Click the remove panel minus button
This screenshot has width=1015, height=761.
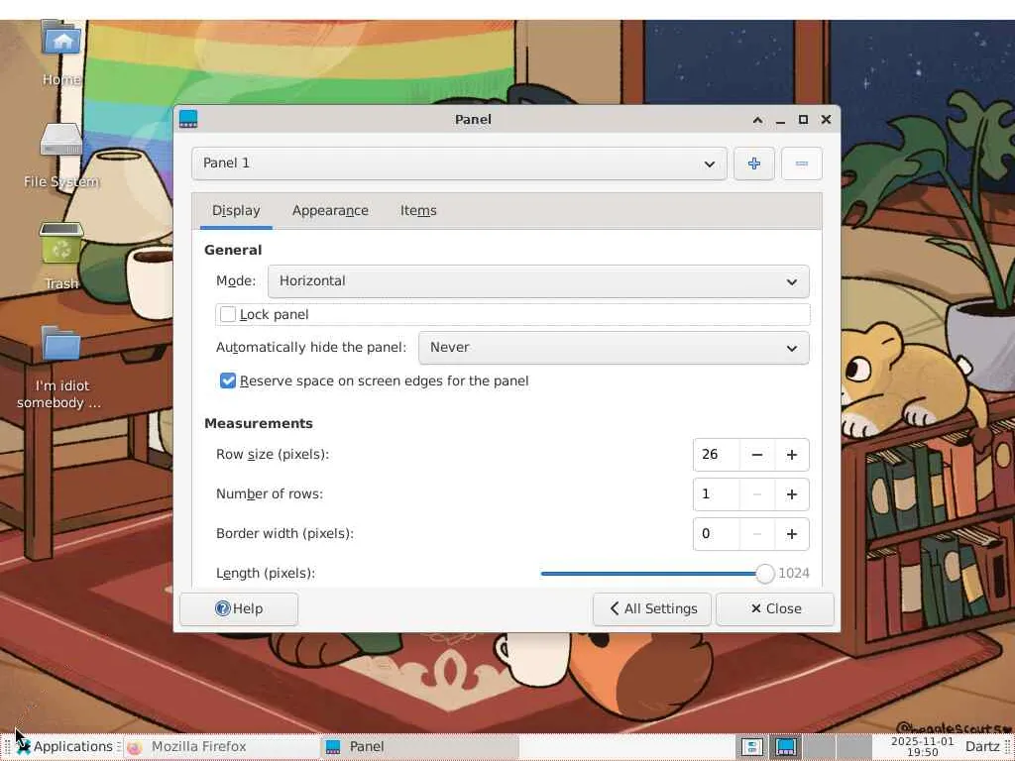coord(801,163)
